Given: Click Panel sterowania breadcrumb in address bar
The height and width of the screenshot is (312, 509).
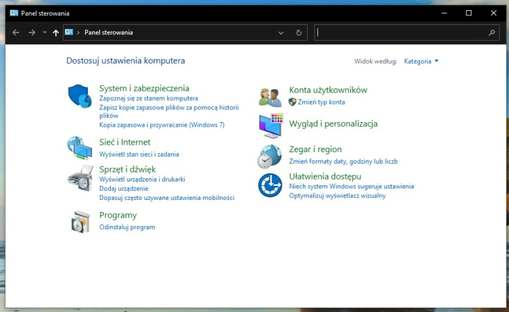Looking at the screenshot, I should click(109, 32).
